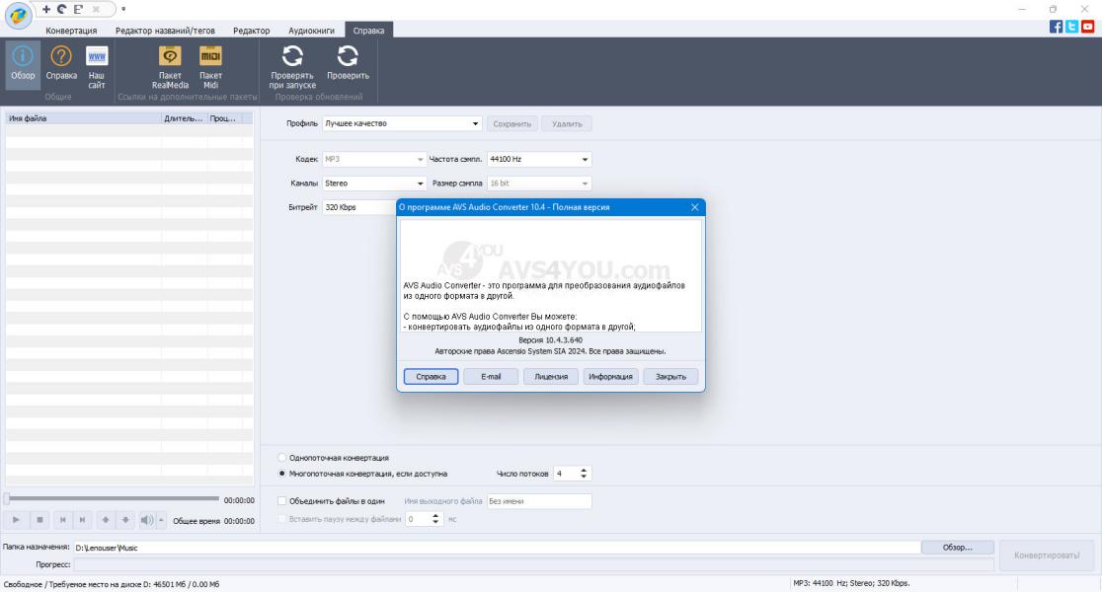The width and height of the screenshot is (1102, 592).
Task: Select Многопоточная конвертация radio button
Action: point(281,474)
